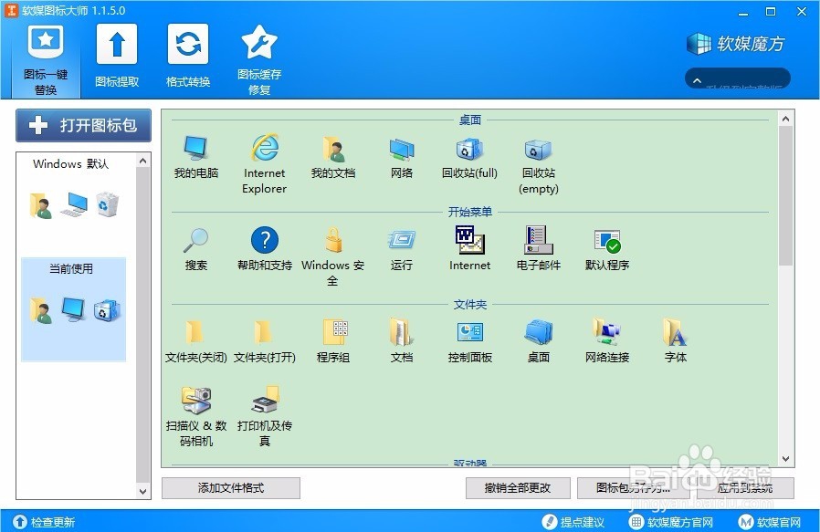Select the 控制面板 icon

point(469,333)
